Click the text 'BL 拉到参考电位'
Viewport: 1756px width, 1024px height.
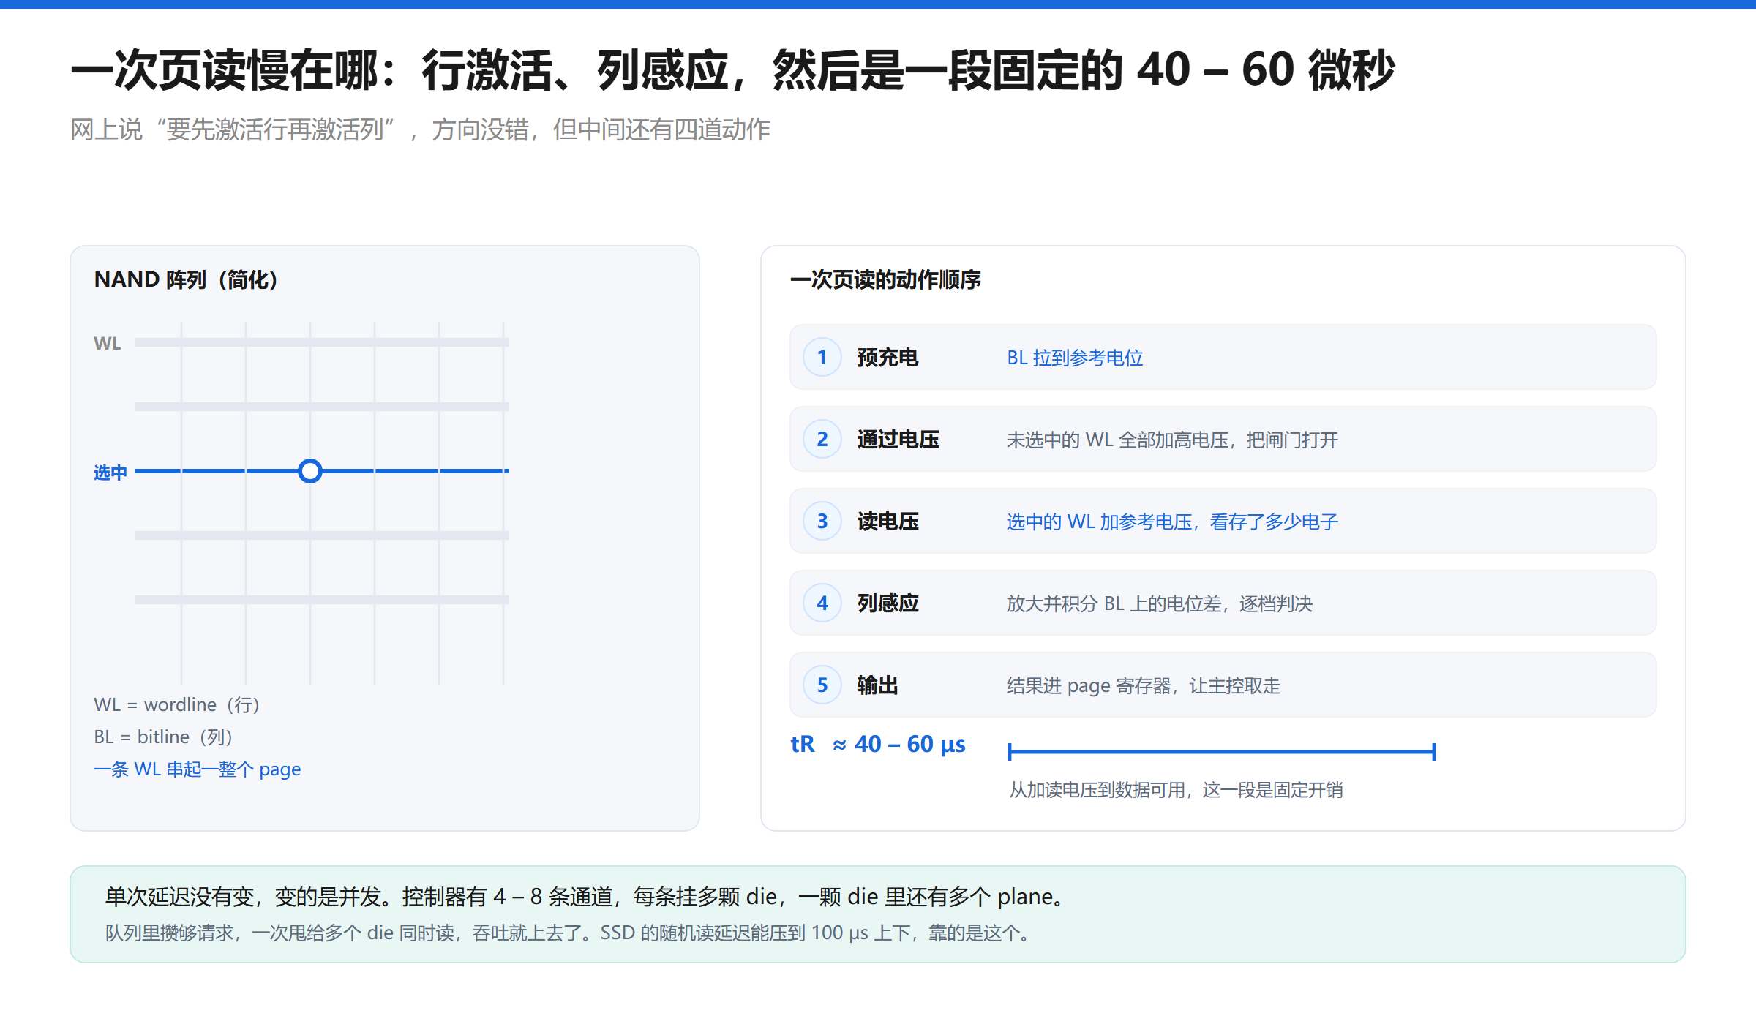[1075, 358]
